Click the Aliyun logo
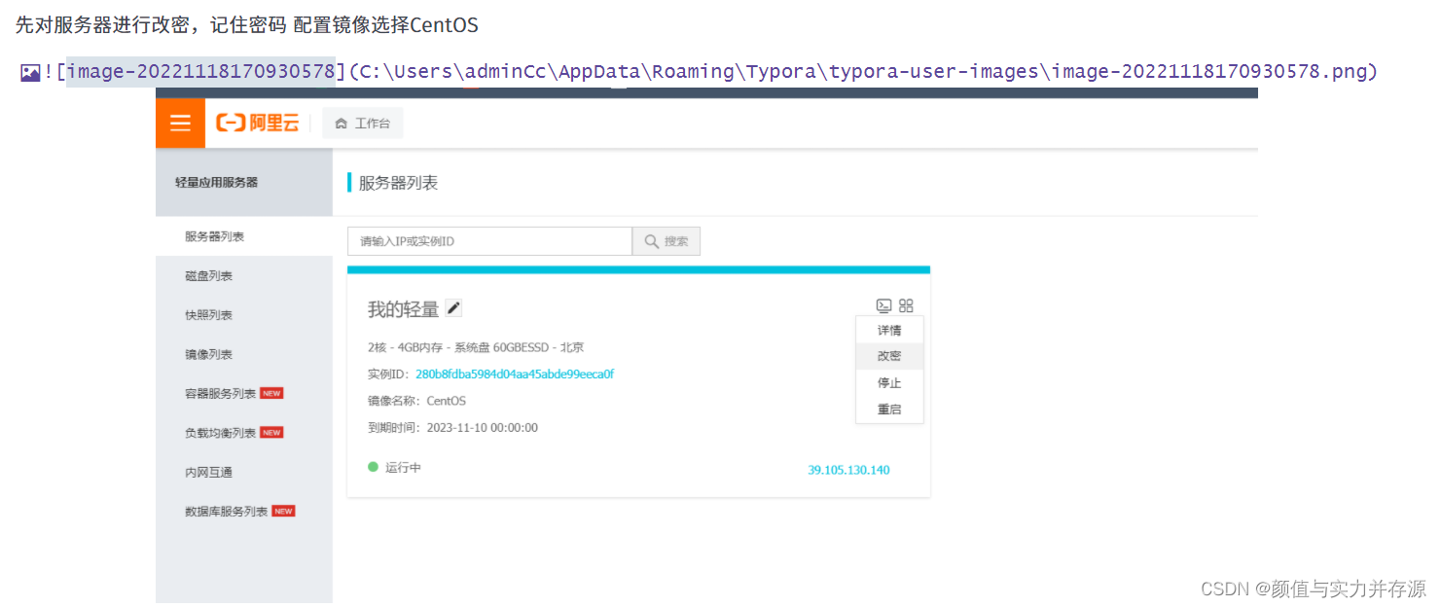 257,123
